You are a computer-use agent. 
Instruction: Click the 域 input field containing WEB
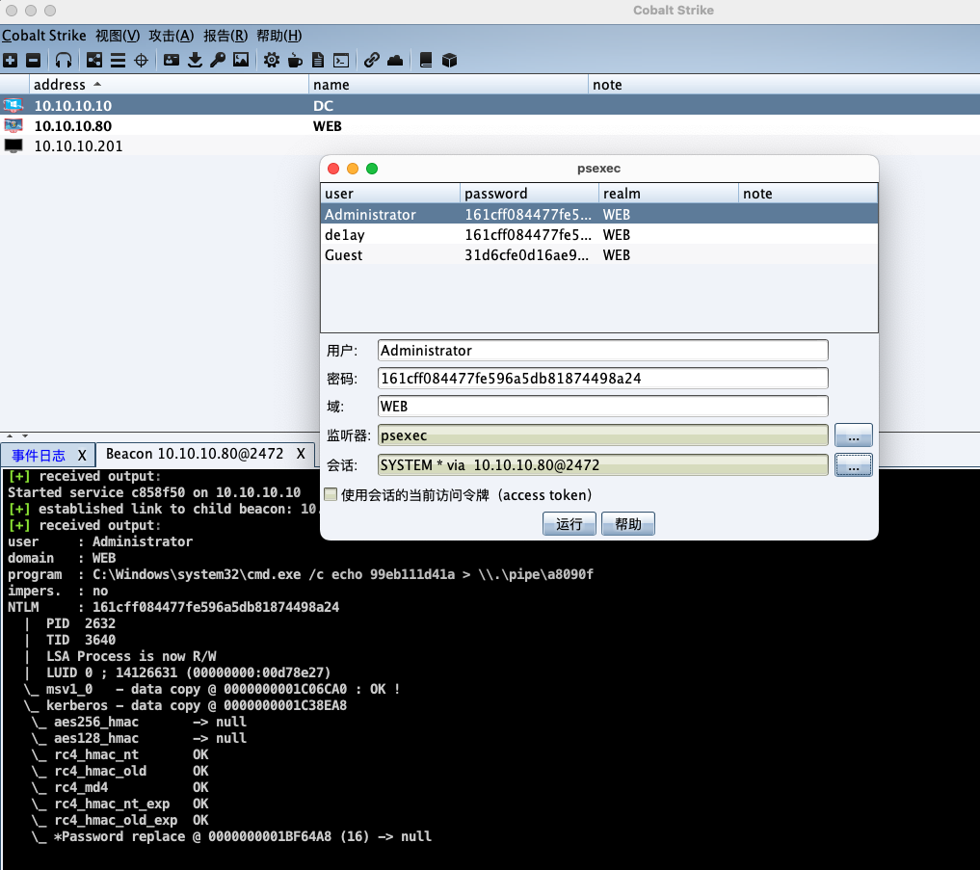602,407
